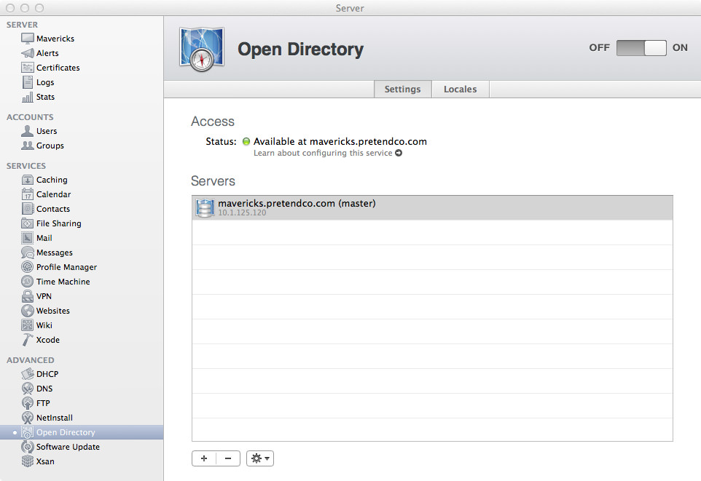Open Learn about configuring this service link
The height and width of the screenshot is (481, 701).
pos(328,154)
